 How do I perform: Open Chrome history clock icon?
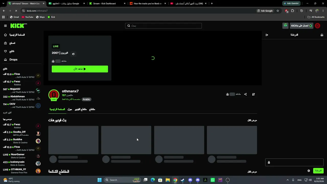click(301, 11)
